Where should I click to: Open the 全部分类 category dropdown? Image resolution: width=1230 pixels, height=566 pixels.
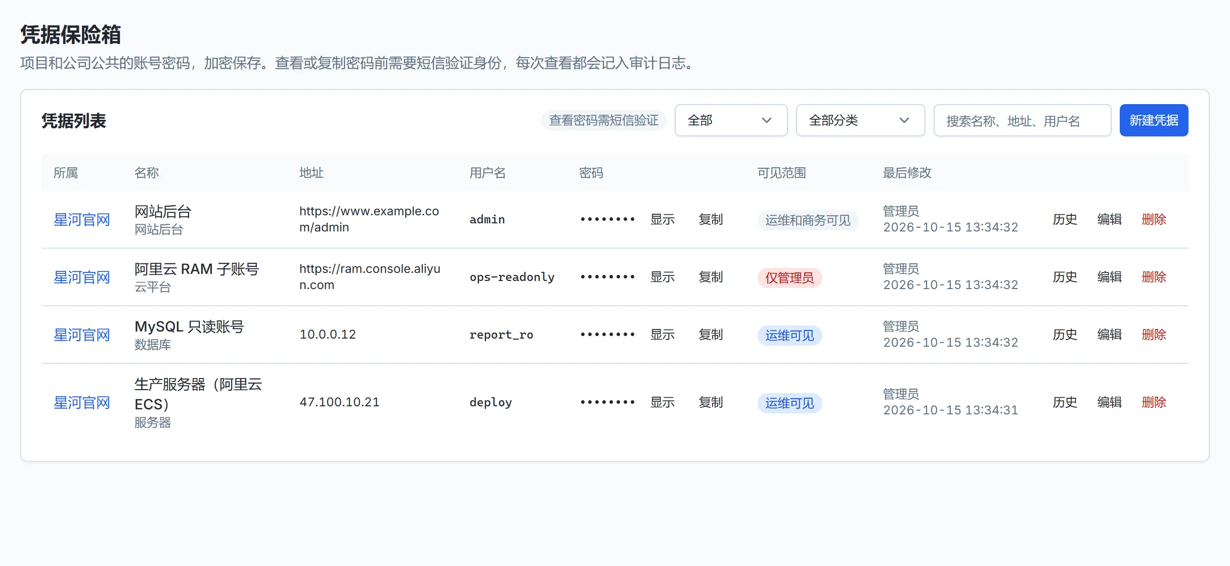pyautogui.click(x=860, y=120)
